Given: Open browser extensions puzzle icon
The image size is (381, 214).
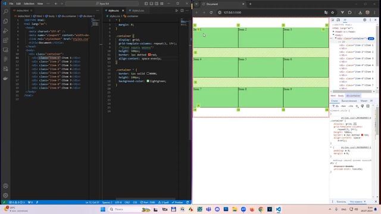Looking at the screenshot, I should pos(349,12).
